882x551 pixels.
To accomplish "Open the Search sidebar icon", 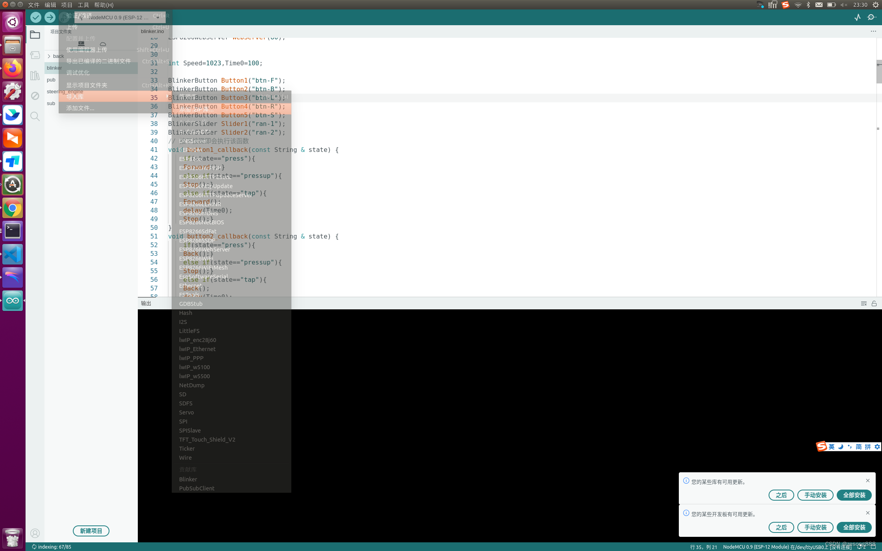I will pos(35,116).
